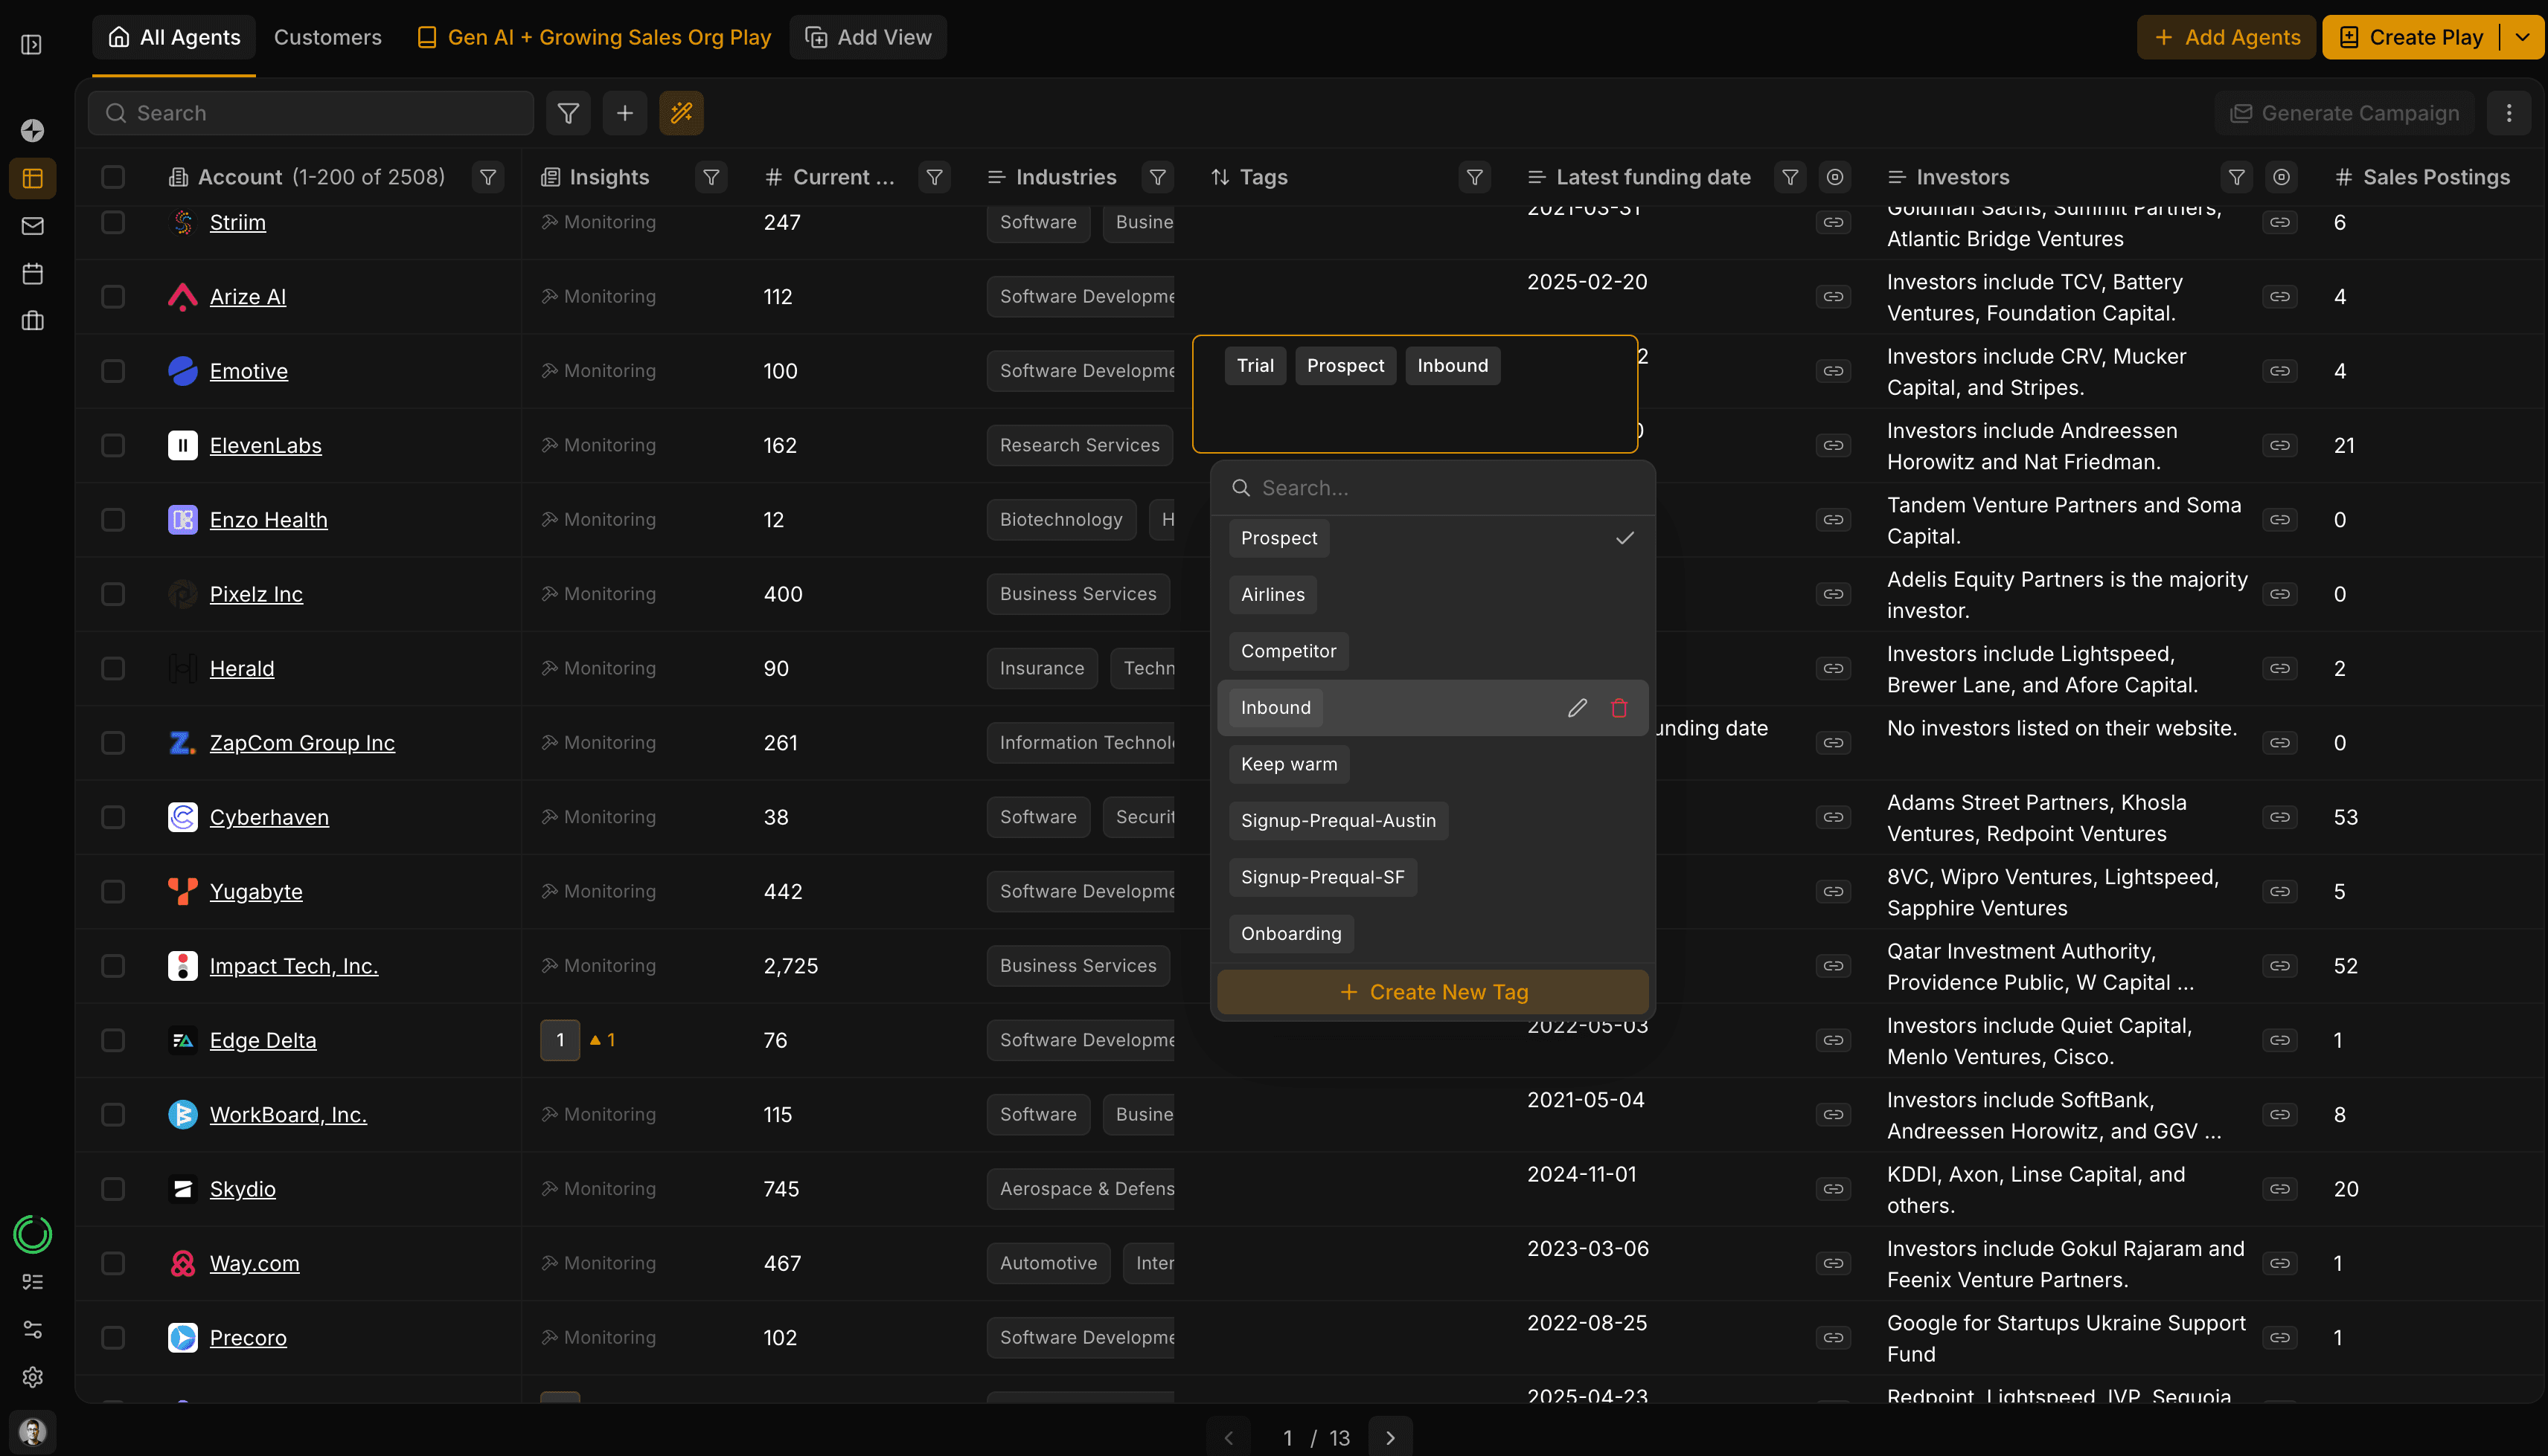Click the three-dot more options menu
The image size is (2548, 1456).
tap(2508, 113)
